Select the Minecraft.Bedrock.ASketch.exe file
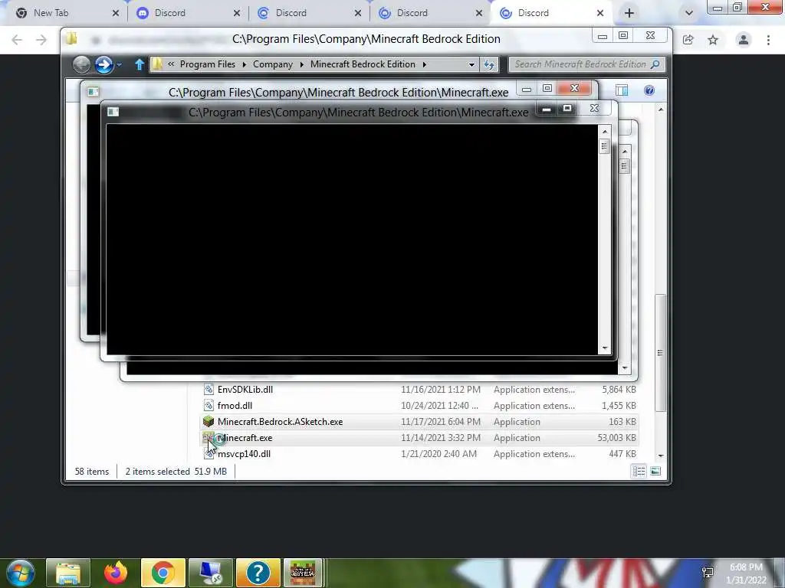The height and width of the screenshot is (588, 785). coord(280,422)
